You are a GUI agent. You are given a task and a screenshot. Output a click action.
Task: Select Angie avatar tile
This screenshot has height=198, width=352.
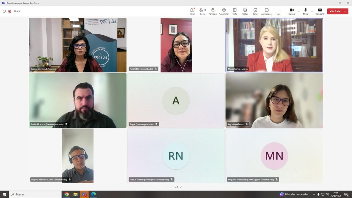[x=176, y=101]
